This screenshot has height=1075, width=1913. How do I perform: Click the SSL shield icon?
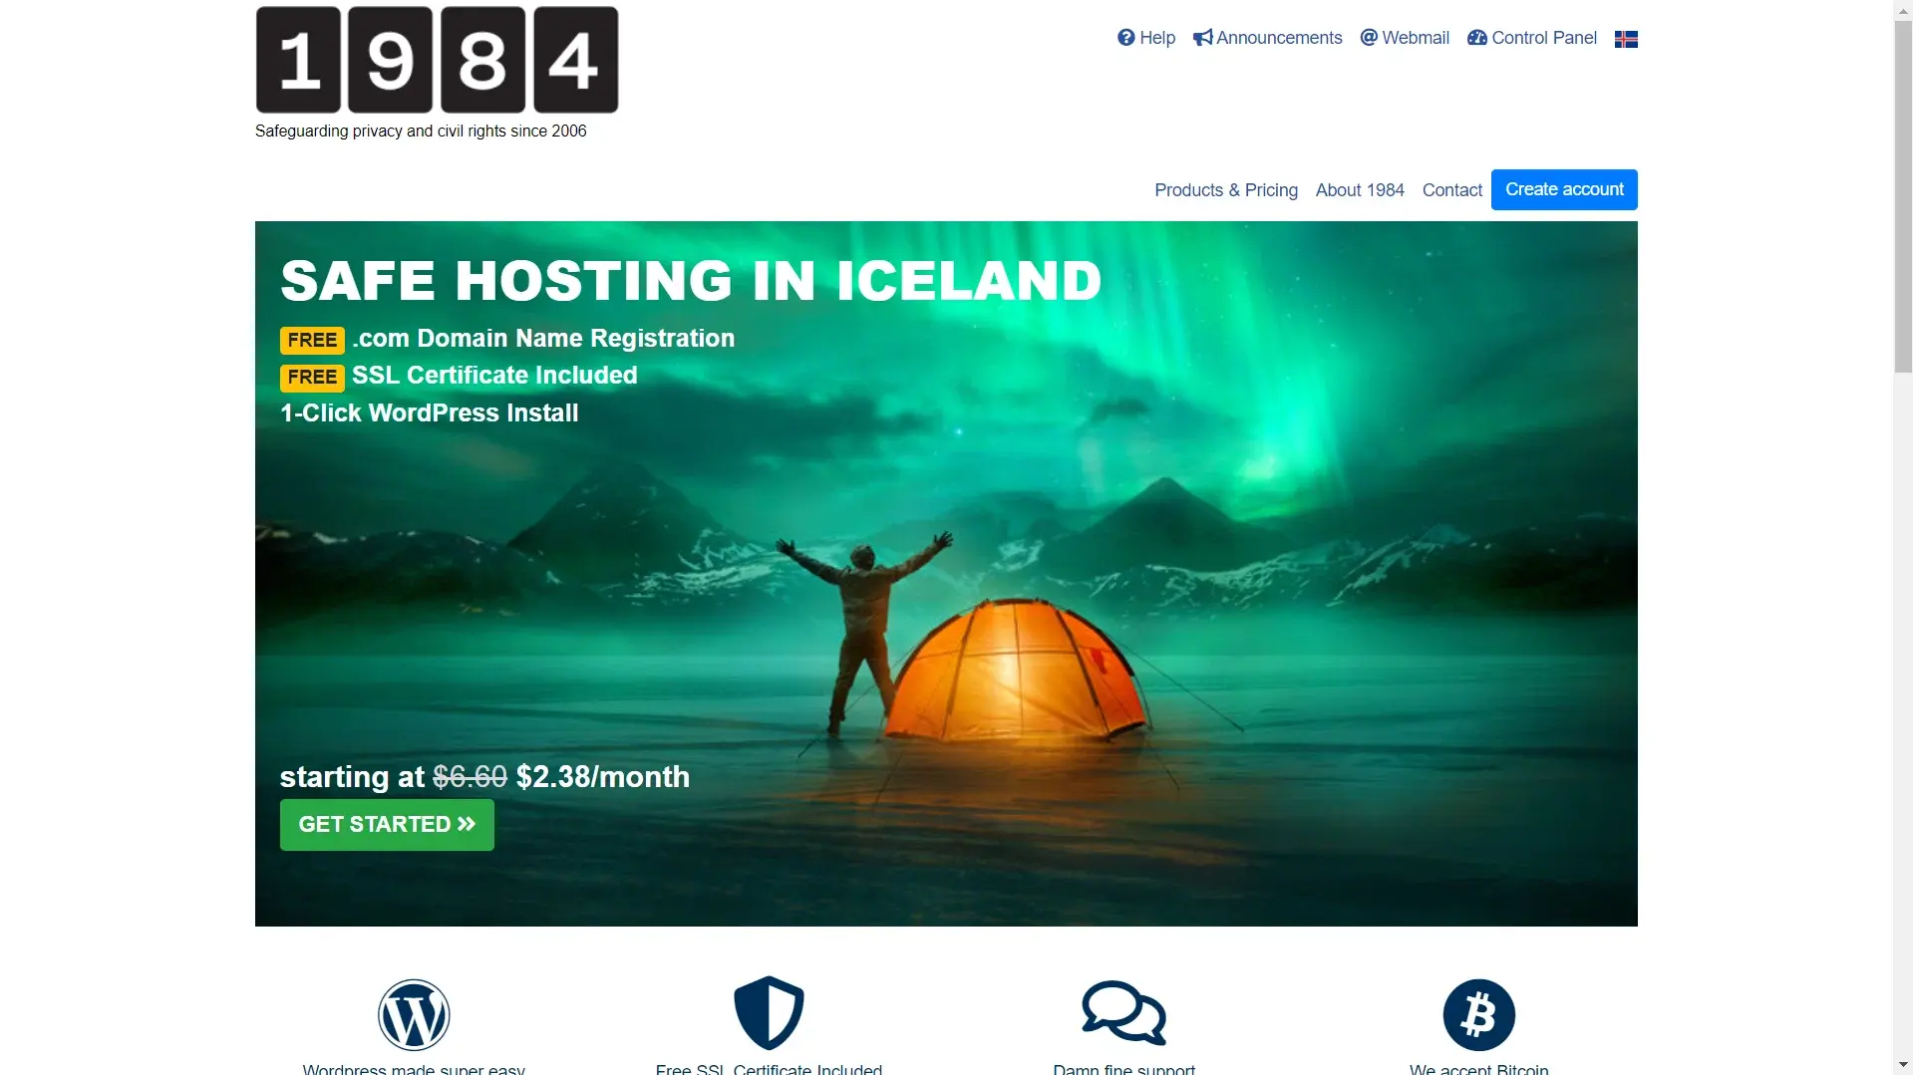(x=769, y=1013)
